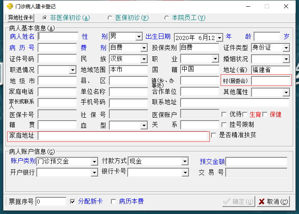This screenshot has height=214, width=299.
Task: Click the 村(居委会) input field
Action: point(271,81)
